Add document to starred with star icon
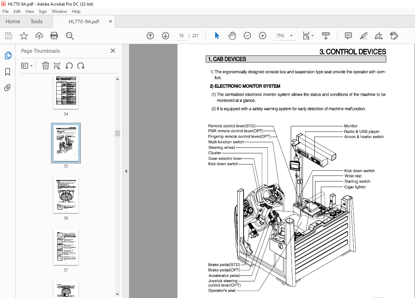This screenshot has height=298, width=415. click(24, 36)
